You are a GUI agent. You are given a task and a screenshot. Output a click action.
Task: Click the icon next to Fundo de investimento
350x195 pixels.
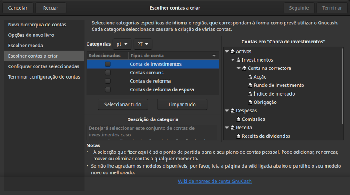250,85
